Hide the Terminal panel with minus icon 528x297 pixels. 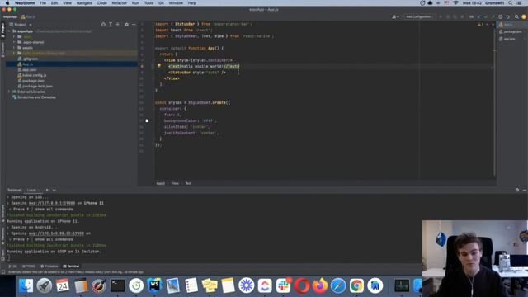click(x=525, y=191)
